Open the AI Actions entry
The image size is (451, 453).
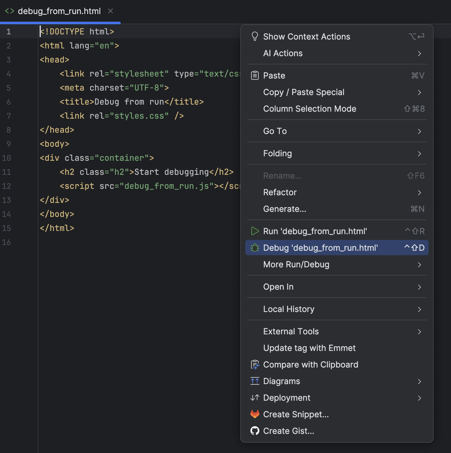tap(337, 53)
